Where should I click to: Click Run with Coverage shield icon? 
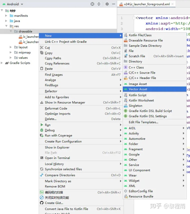tap(42, 135)
